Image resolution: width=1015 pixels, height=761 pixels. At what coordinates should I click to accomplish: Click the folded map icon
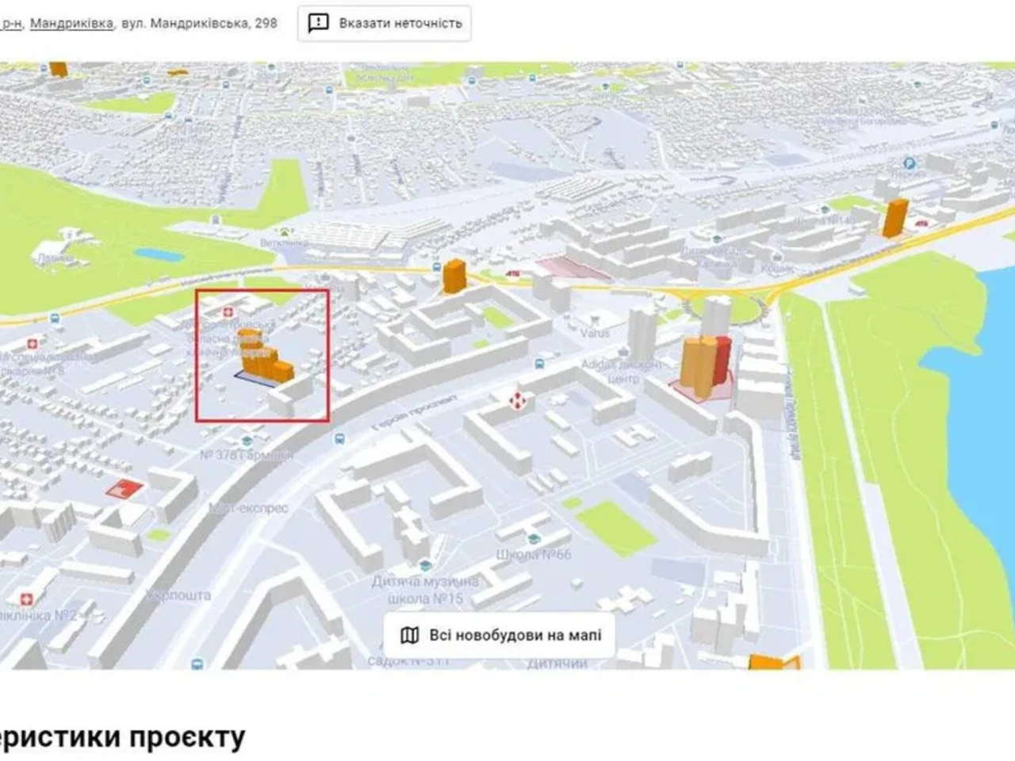pyautogui.click(x=410, y=635)
